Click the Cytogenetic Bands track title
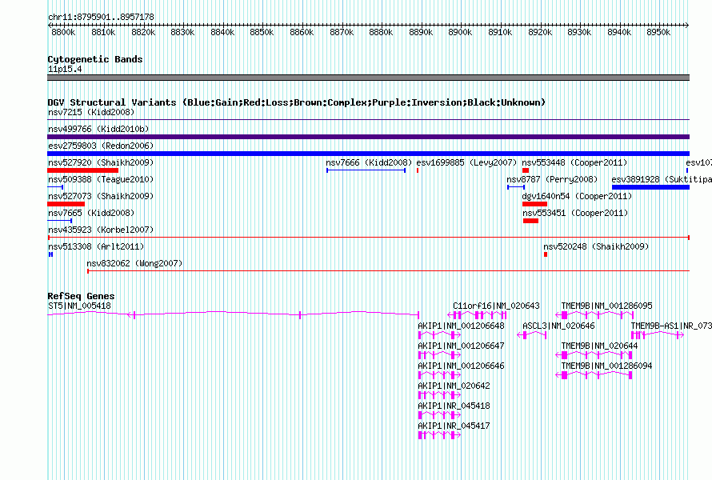The height and width of the screenshot is (480, 712). coord(95,59)
